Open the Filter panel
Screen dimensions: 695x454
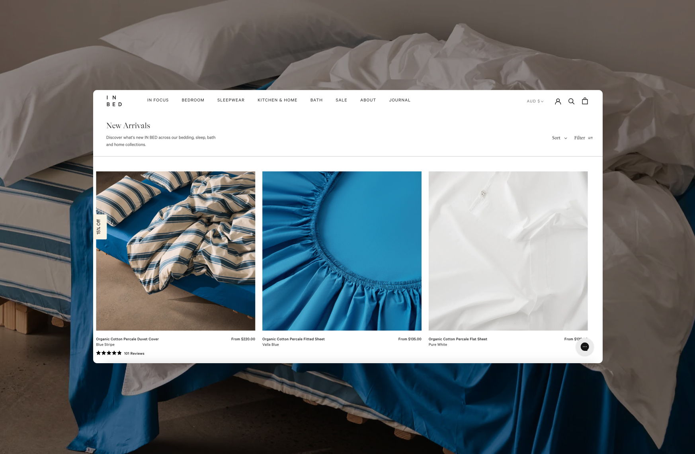click(x=583, y=138)
